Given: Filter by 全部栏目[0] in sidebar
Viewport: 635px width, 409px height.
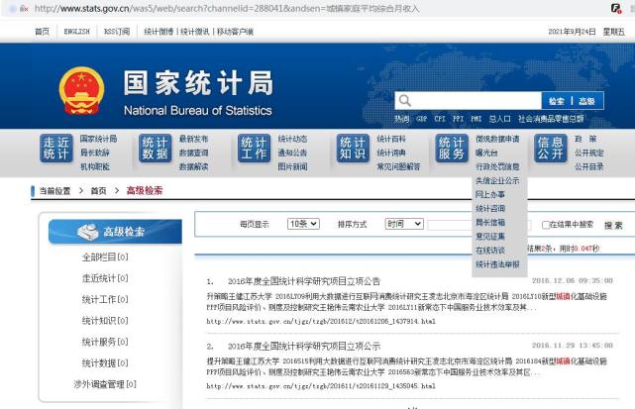Looking at the screenshot, I should click(x=105, y=256).
